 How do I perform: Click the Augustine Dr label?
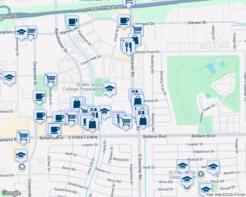point(132,174)
